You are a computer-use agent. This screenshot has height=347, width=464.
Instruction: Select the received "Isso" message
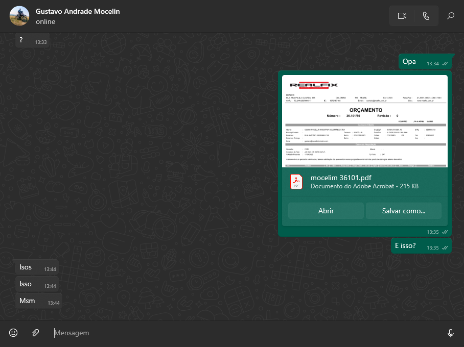point(26,284)
